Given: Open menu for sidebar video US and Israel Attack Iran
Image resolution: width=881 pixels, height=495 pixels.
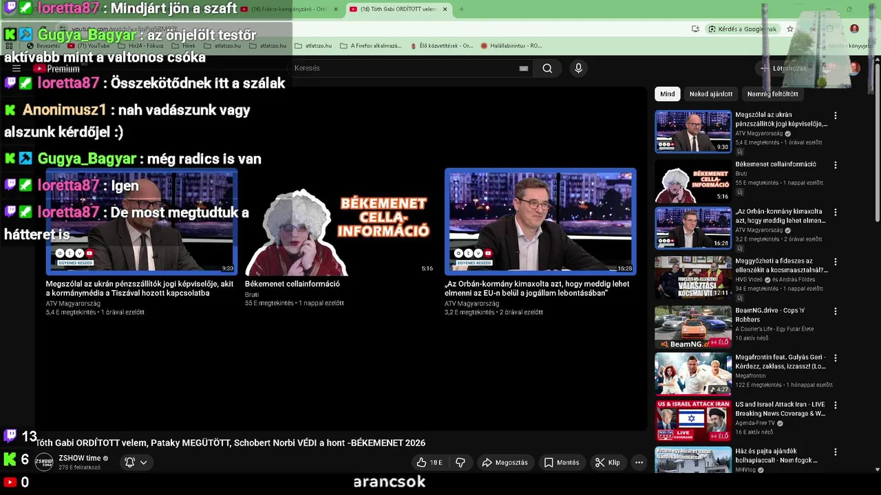Looking at the screenshot, I should 836,405.
